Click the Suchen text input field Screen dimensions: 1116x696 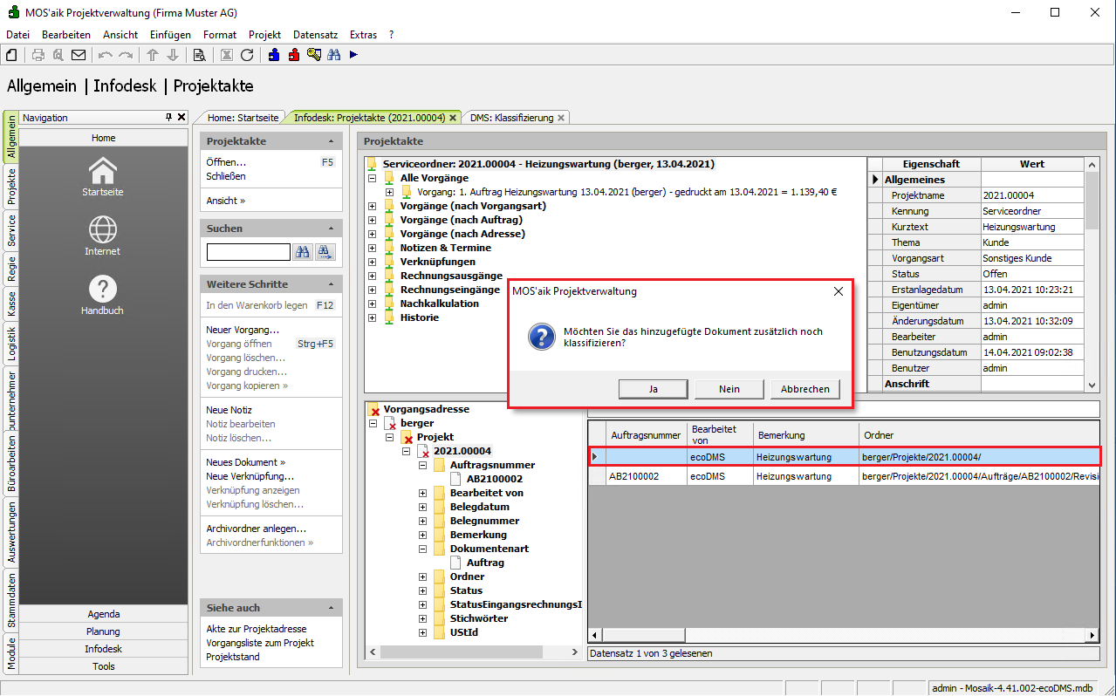coord(248,252)
